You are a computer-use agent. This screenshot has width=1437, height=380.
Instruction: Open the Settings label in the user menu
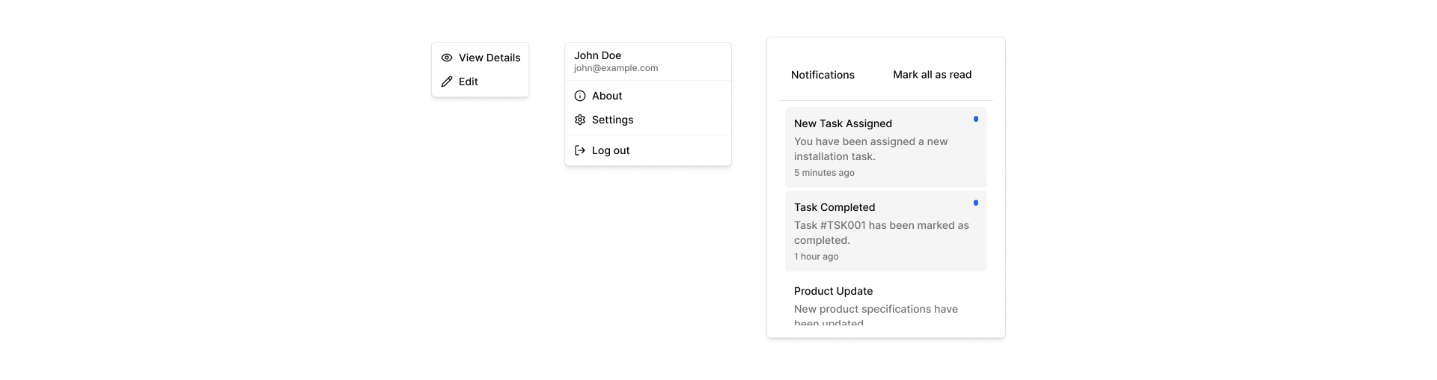(x=612, y=120)
